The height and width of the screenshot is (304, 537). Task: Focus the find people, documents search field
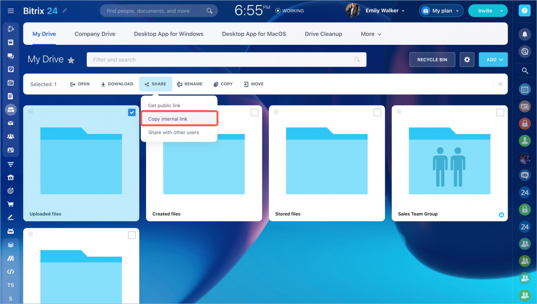click(x=159, y=11)
